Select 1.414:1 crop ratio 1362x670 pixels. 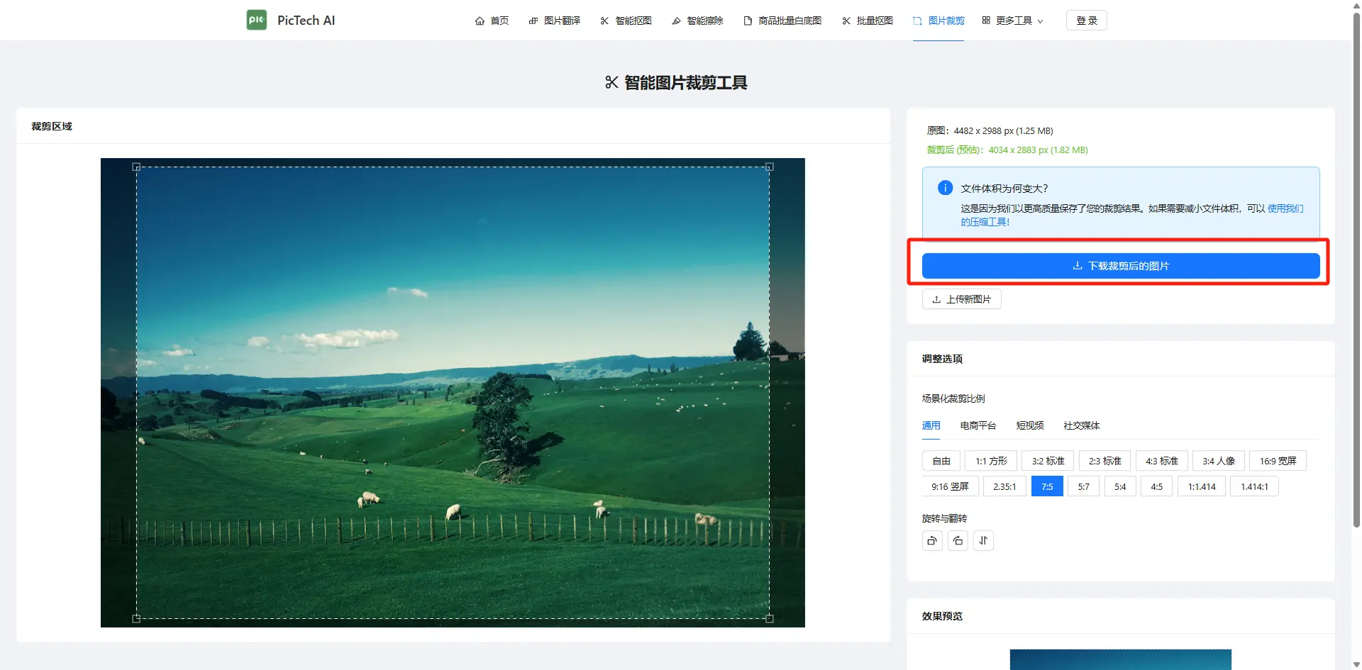click(1254, 486)
